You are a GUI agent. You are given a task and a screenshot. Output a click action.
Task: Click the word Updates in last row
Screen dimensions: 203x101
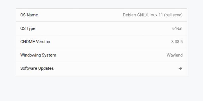coord(46,68)
